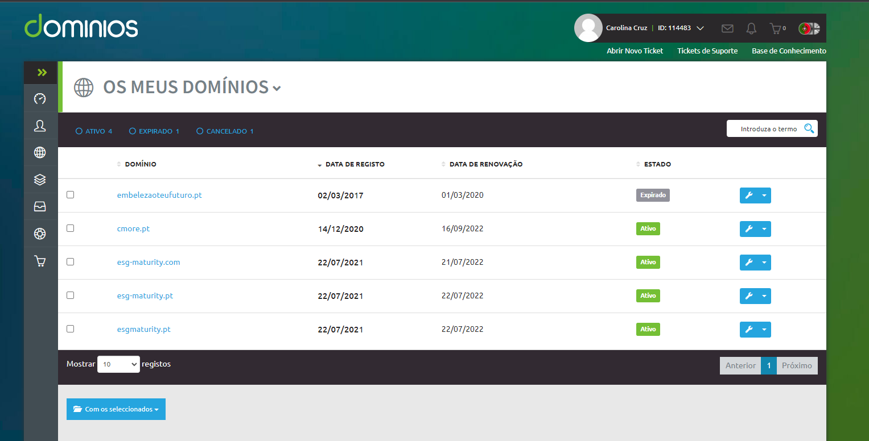Viewport: 869px width, 441px height.
Task: Click the dashboard speedometer sidebar icon
Action: (x=40, y=99)
